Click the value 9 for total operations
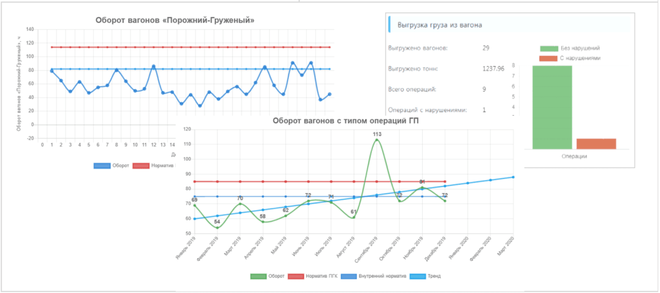This screenshot has width=660, height=293. click(x=484, y=89)
